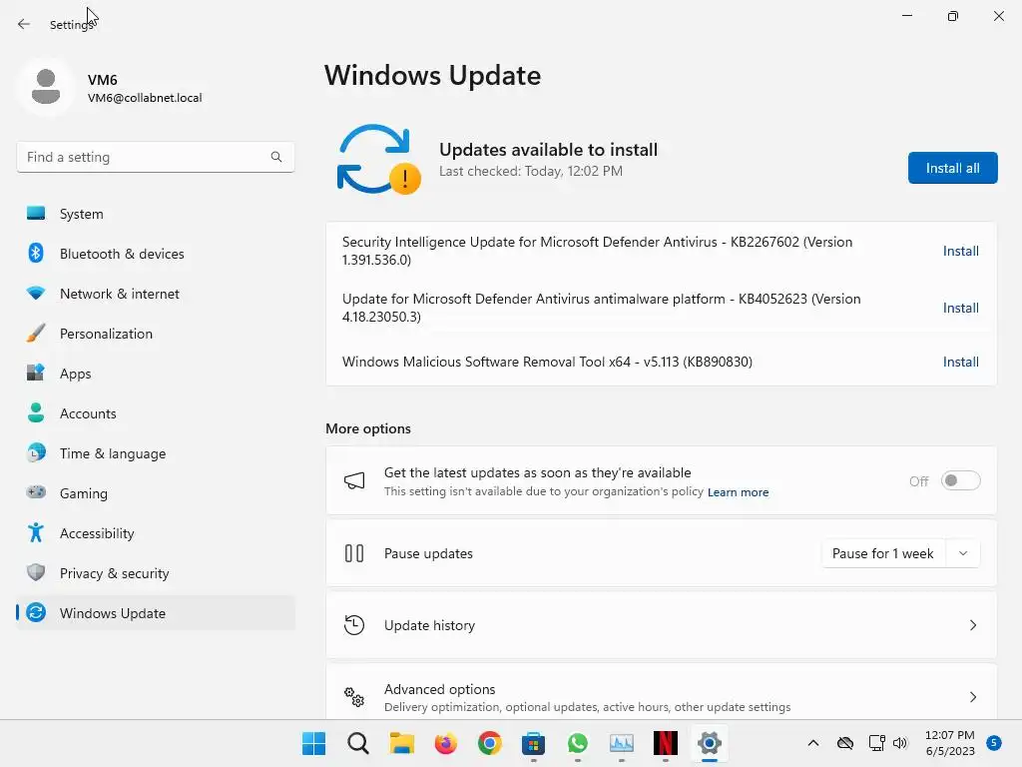Open the Windows Start menu
1022x767 pixels.
coord(313,743)
